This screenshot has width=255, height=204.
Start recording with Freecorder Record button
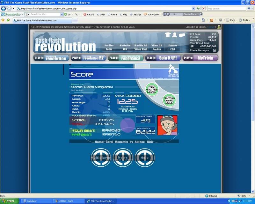(89, 14)
